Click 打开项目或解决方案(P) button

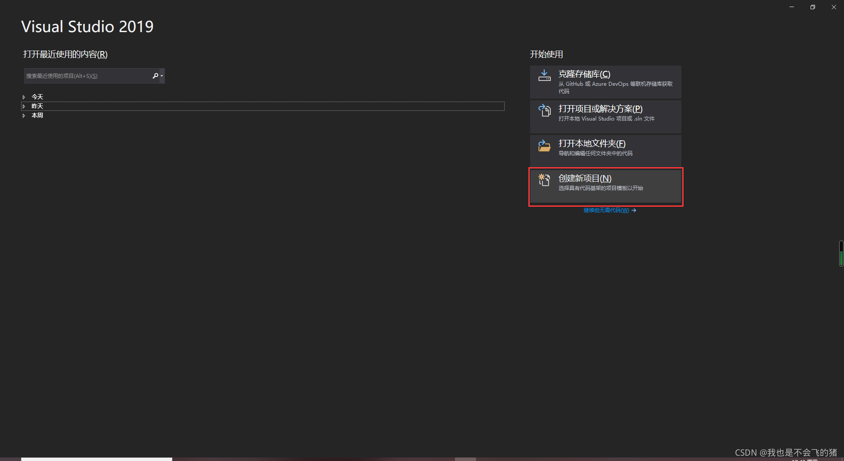(606, 117)
